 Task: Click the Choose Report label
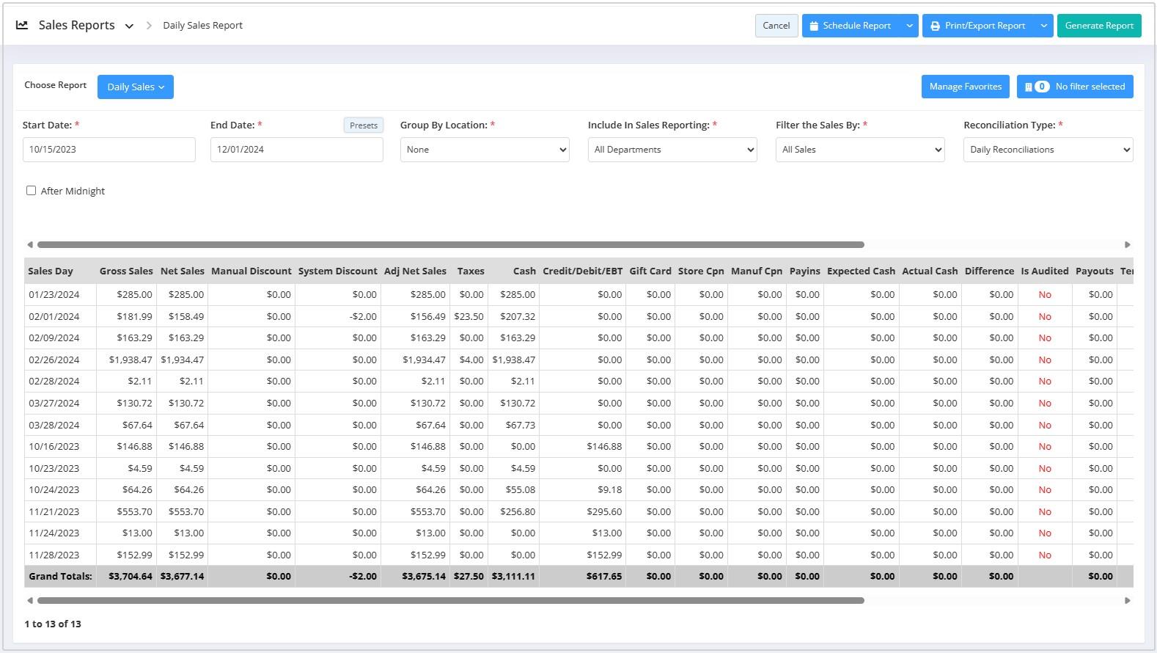click(x=55, y=85)
